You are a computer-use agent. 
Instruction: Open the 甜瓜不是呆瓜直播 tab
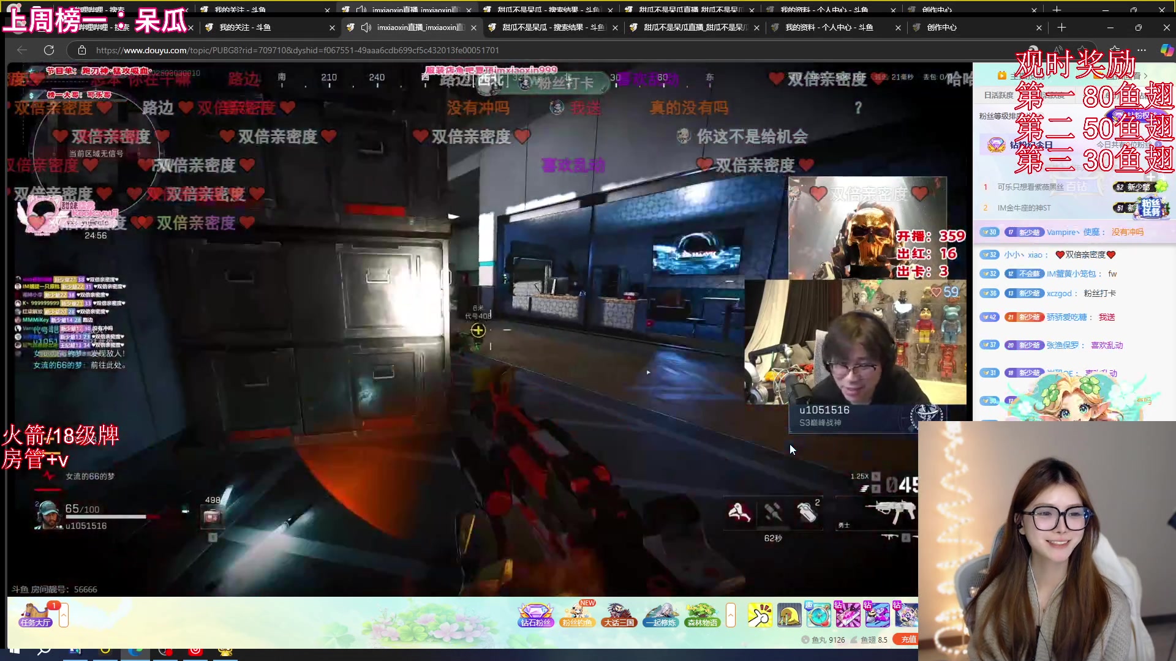click(695, 28)
